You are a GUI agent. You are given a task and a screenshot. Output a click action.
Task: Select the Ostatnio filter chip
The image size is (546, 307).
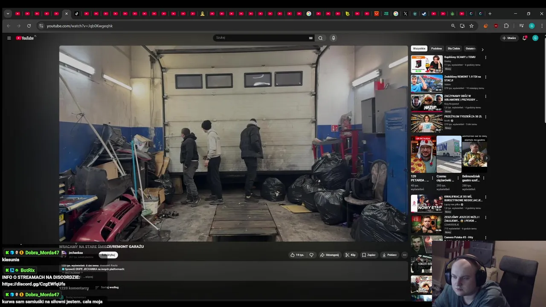(470, 49)
